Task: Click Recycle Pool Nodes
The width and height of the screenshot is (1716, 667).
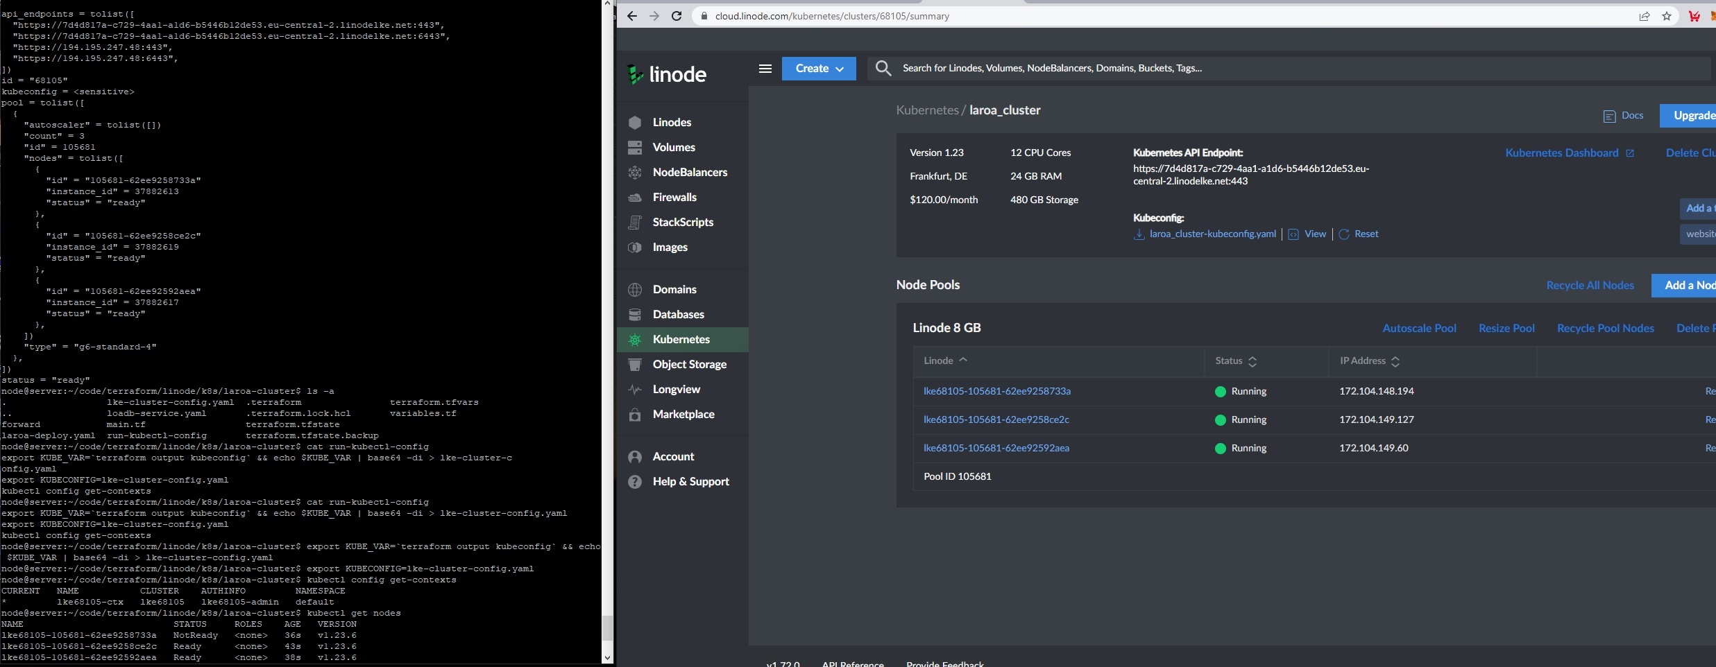Action: (1605, 328)
